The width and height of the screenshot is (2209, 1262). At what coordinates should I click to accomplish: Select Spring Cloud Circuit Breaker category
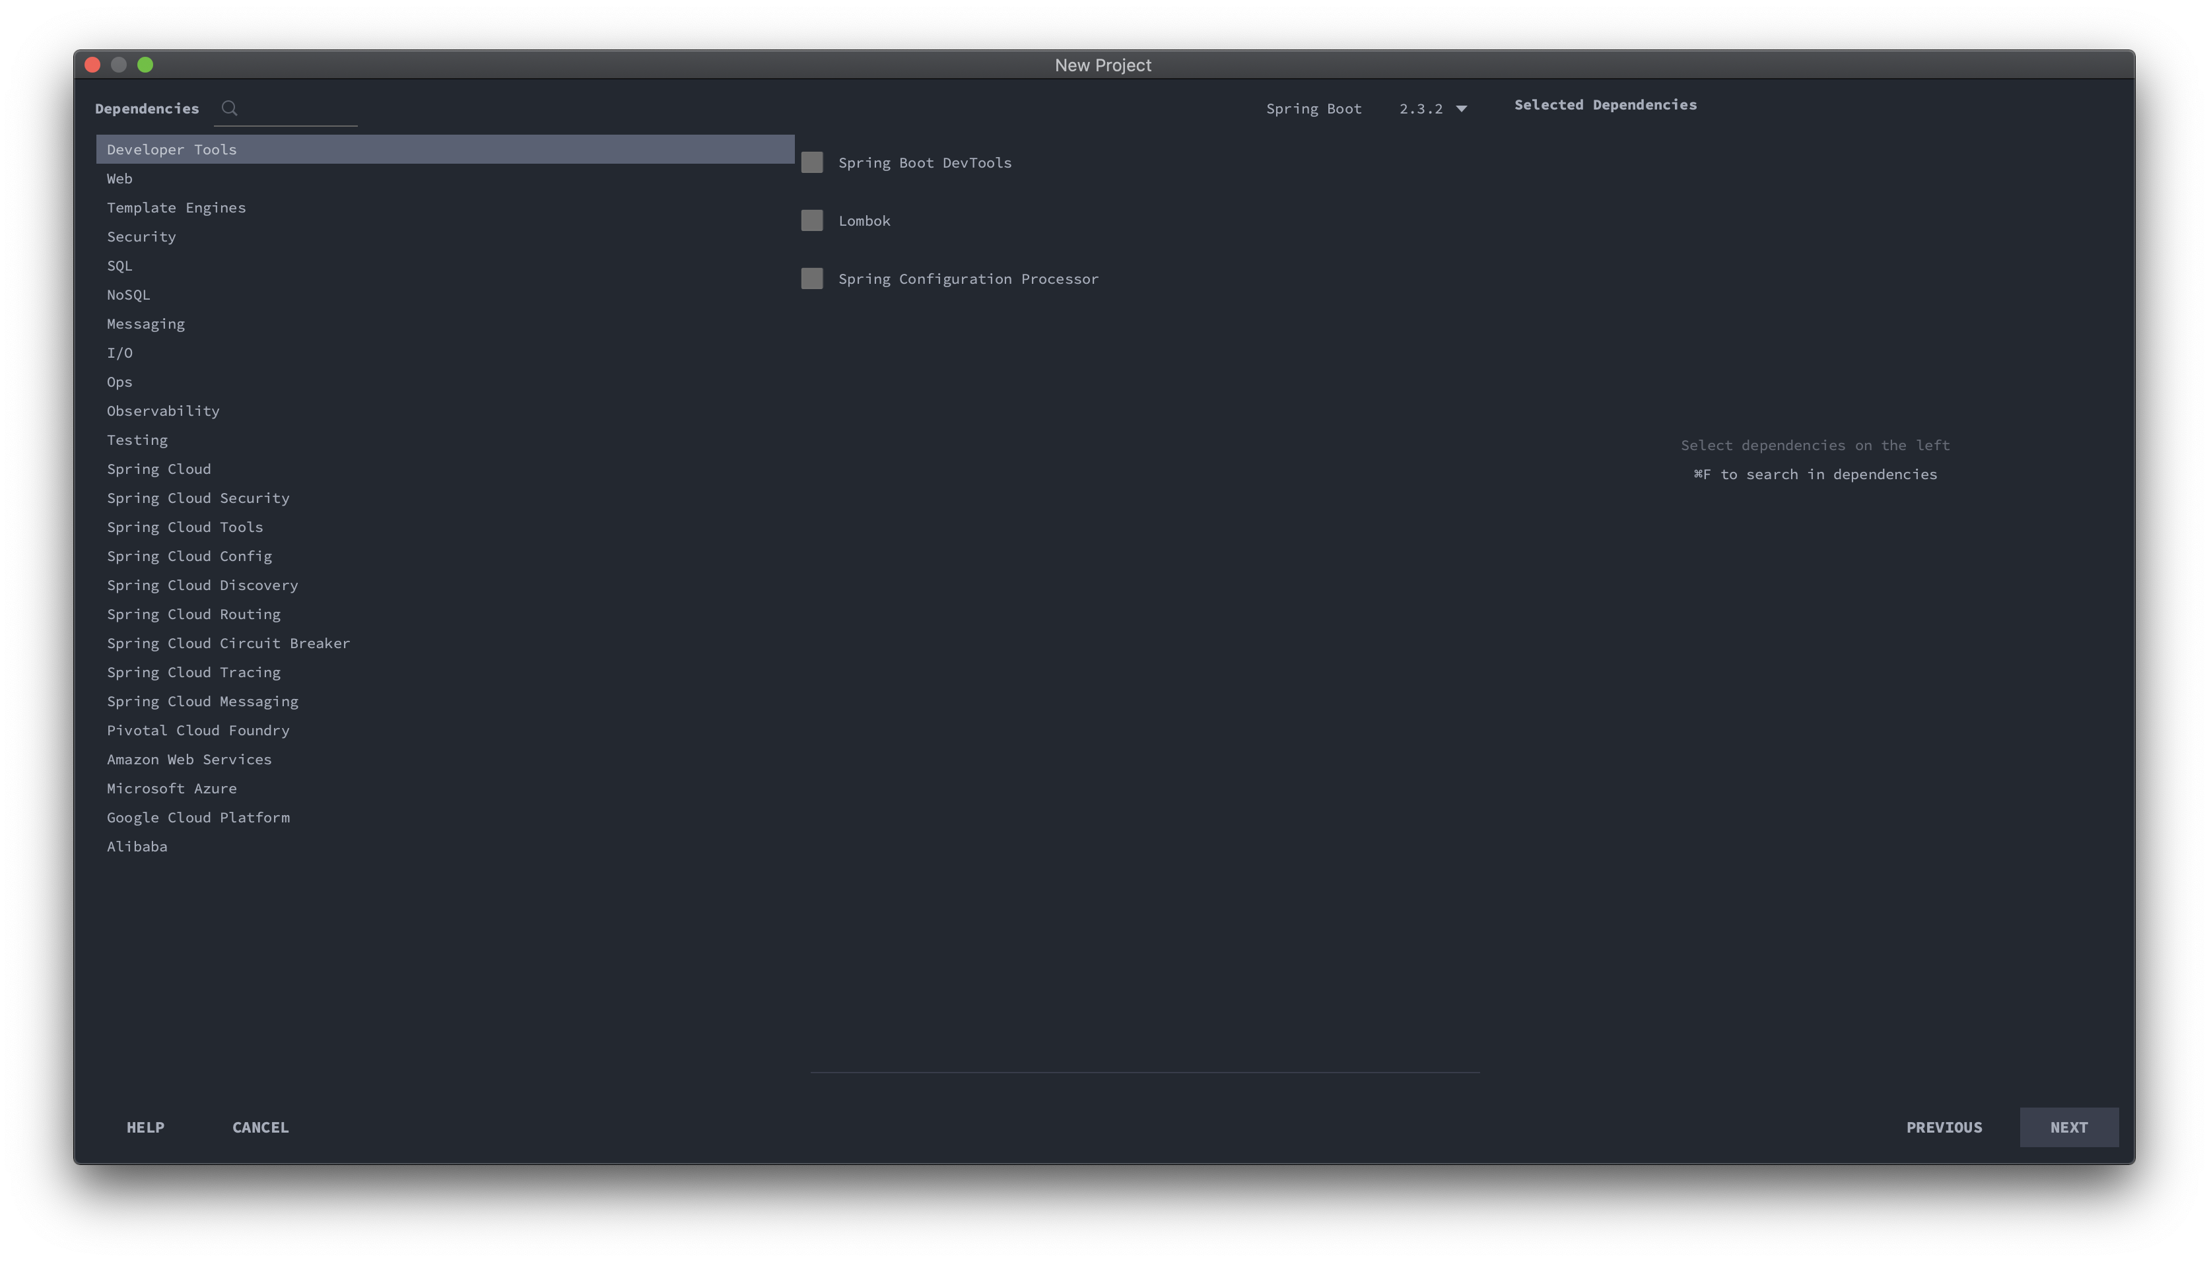[x=445, y=643]
